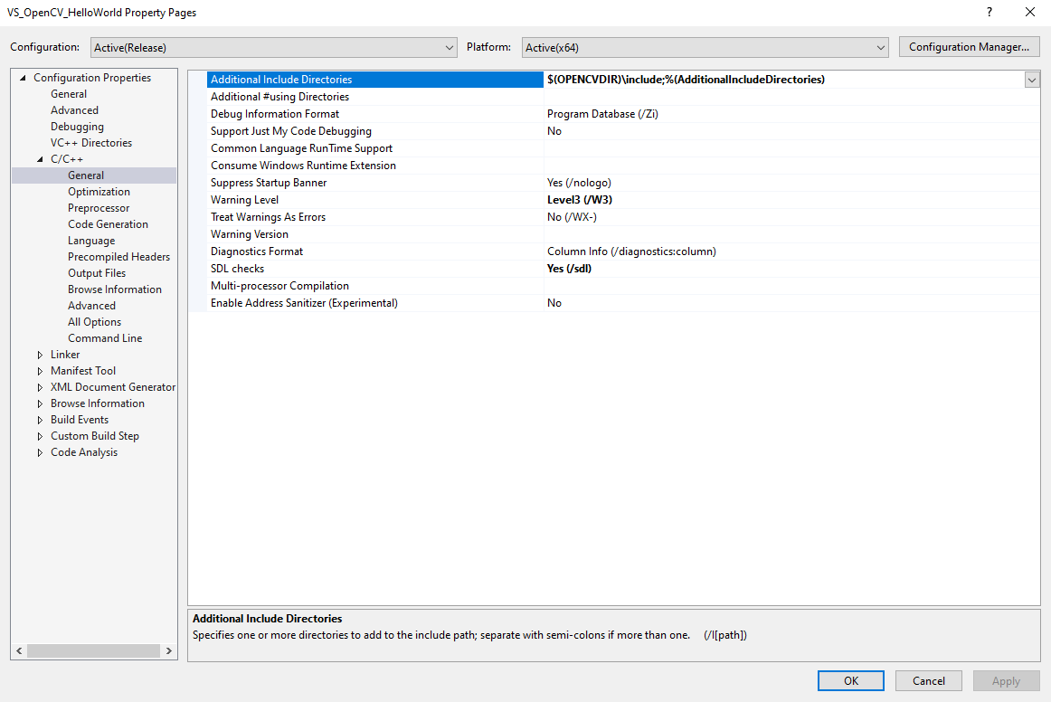The image size is (1051, 702).
Task: Click the Cancel button
Action: point(928,680)
